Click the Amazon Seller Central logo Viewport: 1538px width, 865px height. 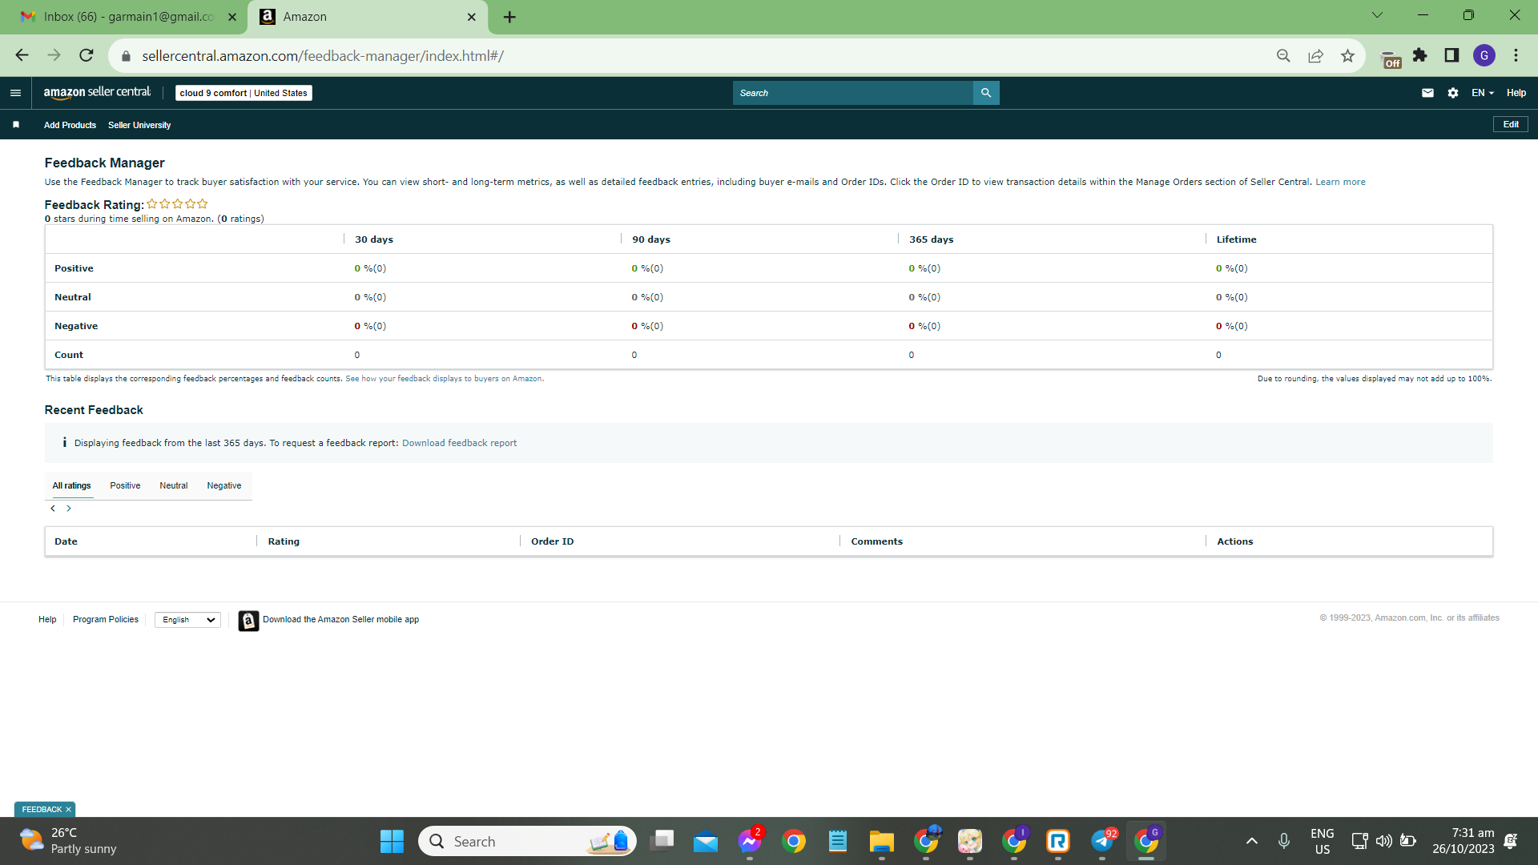click(97, 93)
